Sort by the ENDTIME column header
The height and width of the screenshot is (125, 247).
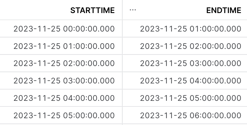click(224, 10)
